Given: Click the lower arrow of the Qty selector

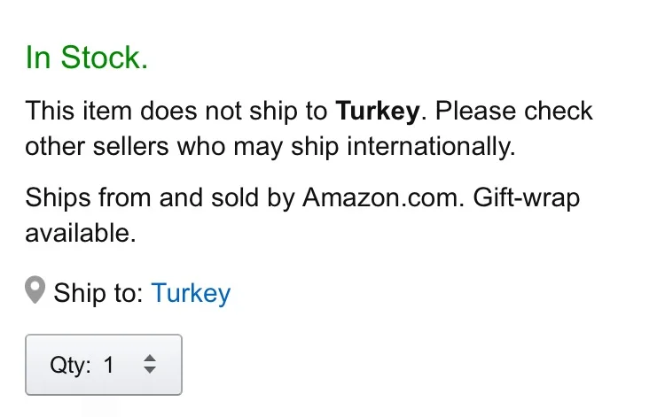Looking at the screenshot, I should coord(150,370).
